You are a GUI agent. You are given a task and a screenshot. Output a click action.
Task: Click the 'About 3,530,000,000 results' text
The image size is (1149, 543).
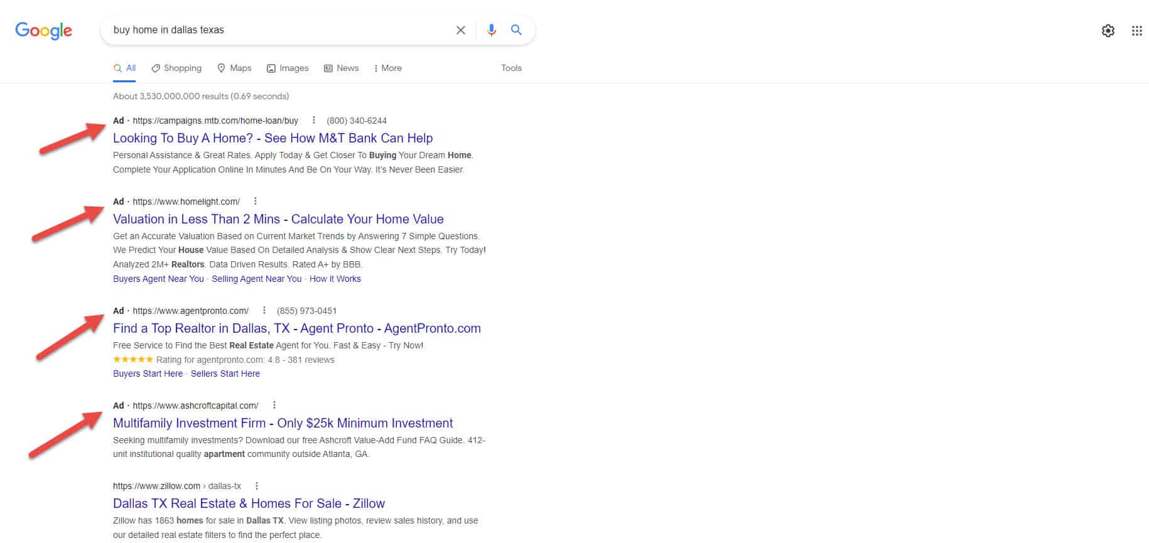(201, 96)
